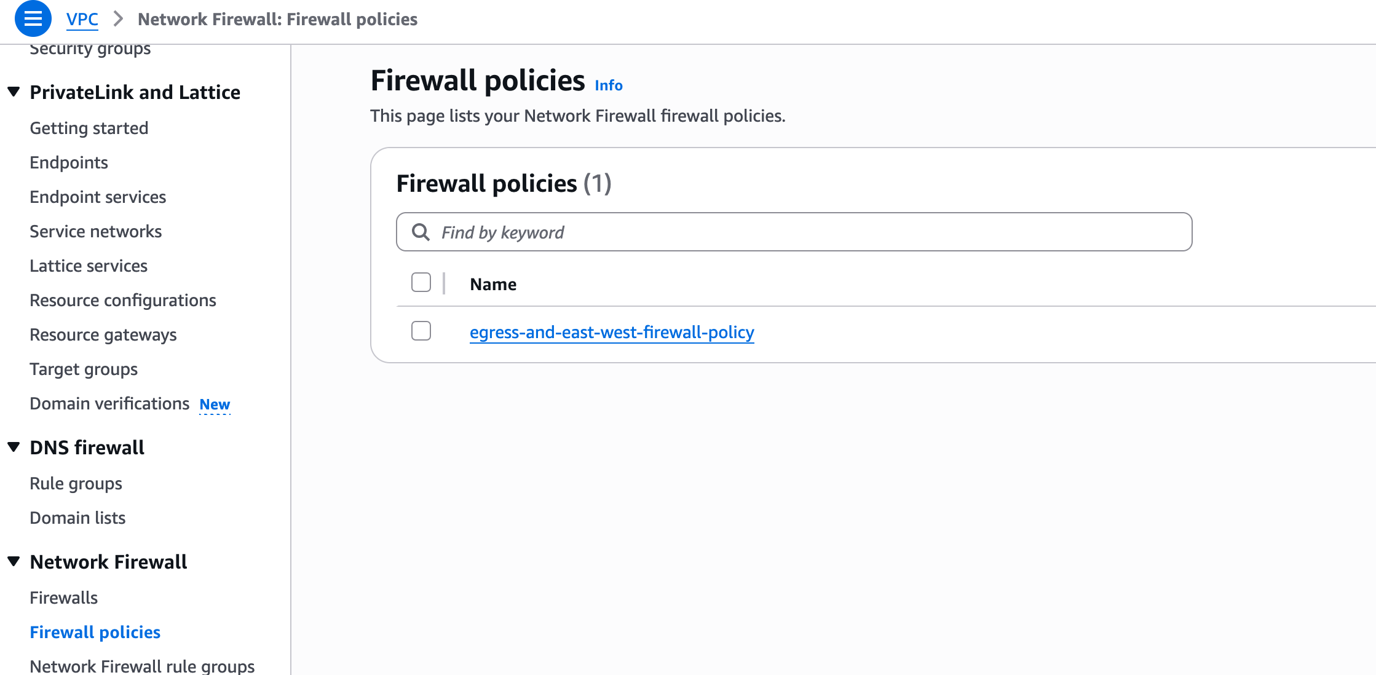Image resolution: width=1376 pixels, height=675 pixels.
Task: Collapse the PrivateLink and Lattice section
Action: click(14, 92)
